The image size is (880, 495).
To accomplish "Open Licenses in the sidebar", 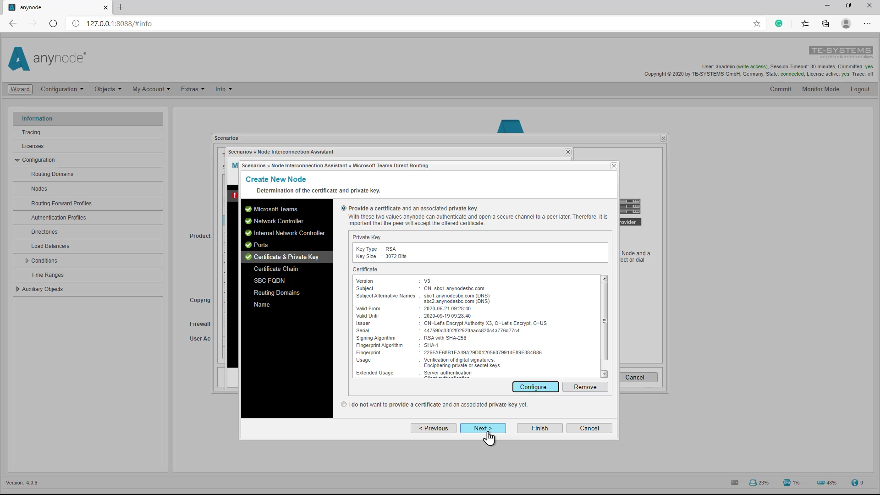I will (x=33, y=146).
